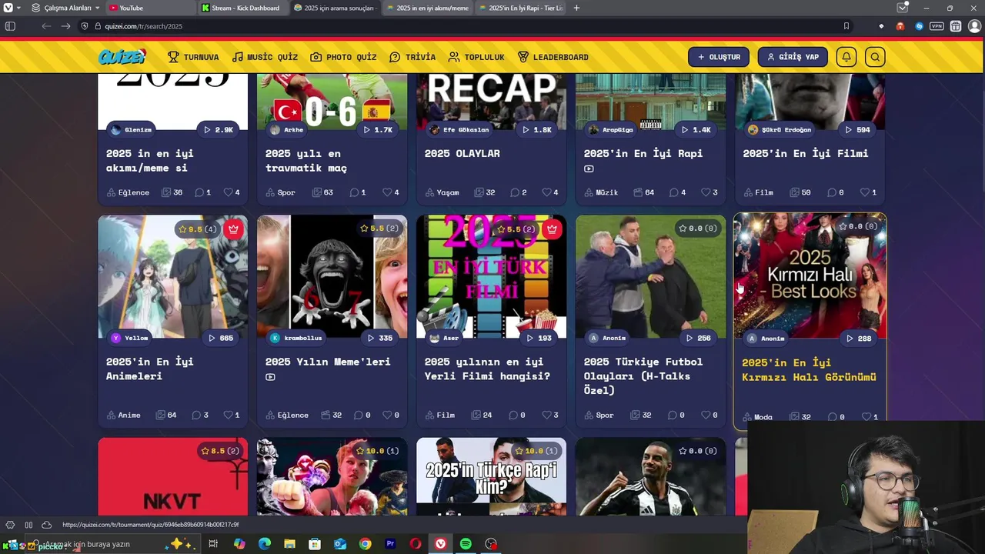The height and width of the screenshot is (554, 985).
Task: Open the '2025 OLAYLAR' quiz title
Action: point(462,153)
